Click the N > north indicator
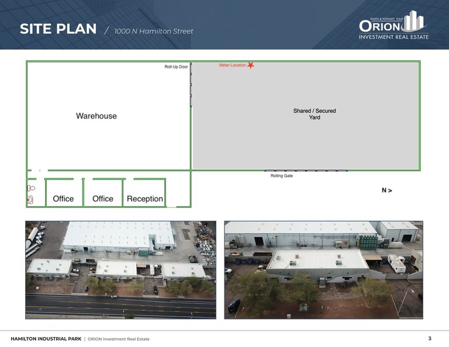 click(x=387, y=190)
